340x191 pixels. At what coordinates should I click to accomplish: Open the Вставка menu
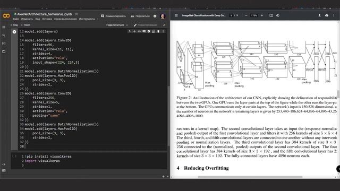(47, 19)
